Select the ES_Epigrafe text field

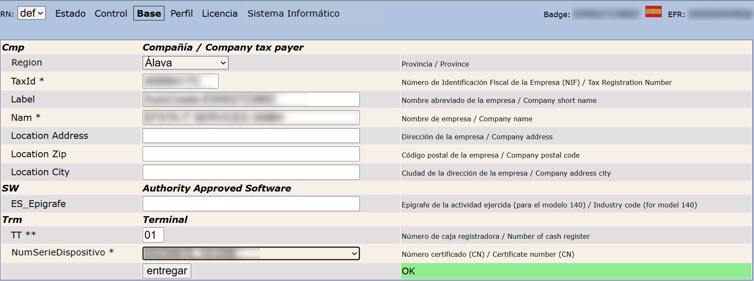[x=251, y=204]
